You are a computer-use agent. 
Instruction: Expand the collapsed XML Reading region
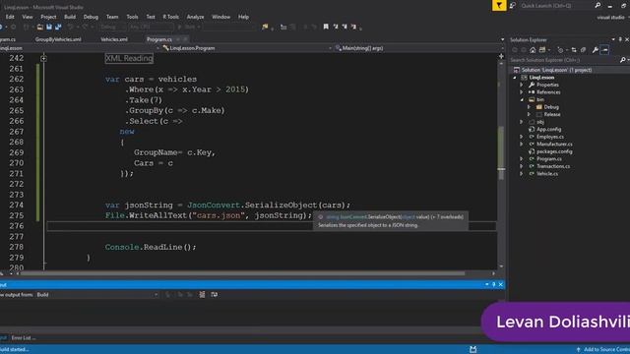pos(43,59)
